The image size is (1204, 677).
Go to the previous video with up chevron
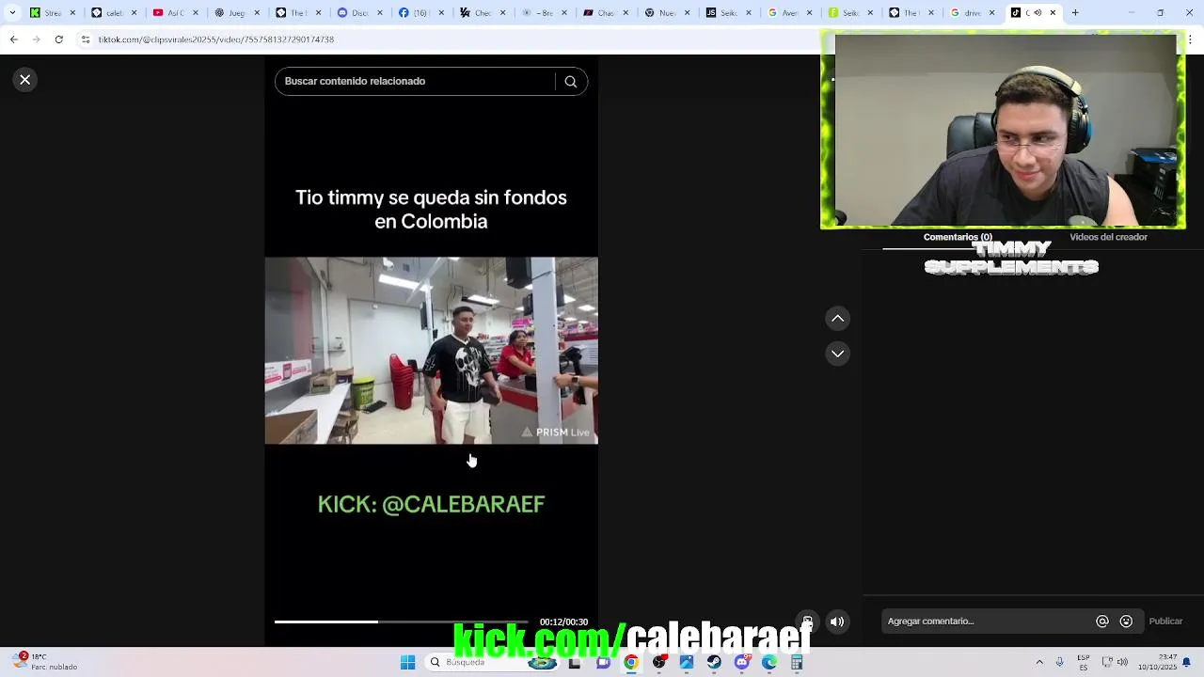pos(837,319)
